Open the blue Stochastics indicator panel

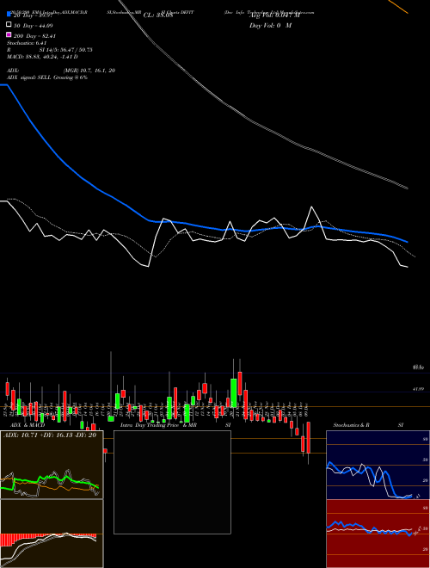pyautogui.click(x=378, y=465)
